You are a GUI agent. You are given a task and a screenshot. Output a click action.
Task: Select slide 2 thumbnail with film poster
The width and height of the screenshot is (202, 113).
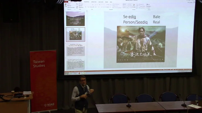[75, 34]
